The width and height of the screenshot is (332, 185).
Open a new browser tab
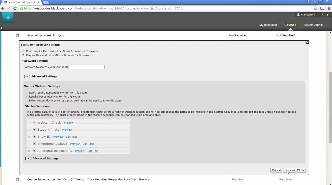tap(46, 2)
